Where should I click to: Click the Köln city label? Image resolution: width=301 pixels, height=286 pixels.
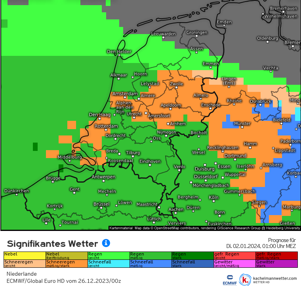pyautogui.click(x=213, y=197)
